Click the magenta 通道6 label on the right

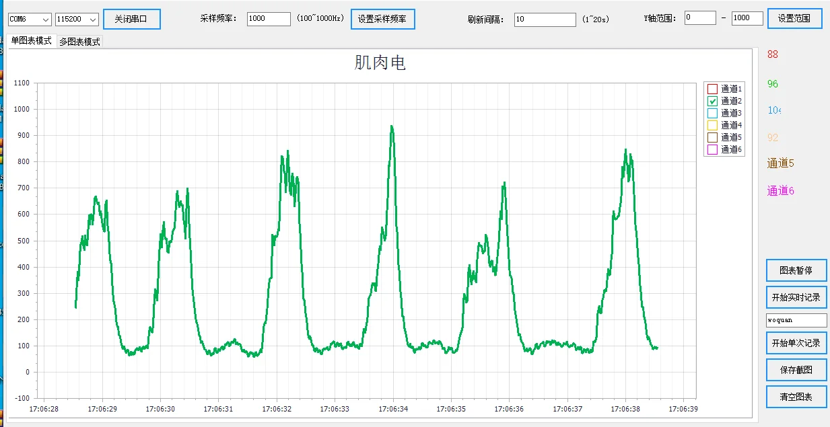point(781,191)
